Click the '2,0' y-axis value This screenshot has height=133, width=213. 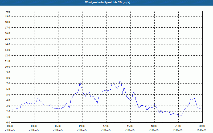[x=8, y=111]
